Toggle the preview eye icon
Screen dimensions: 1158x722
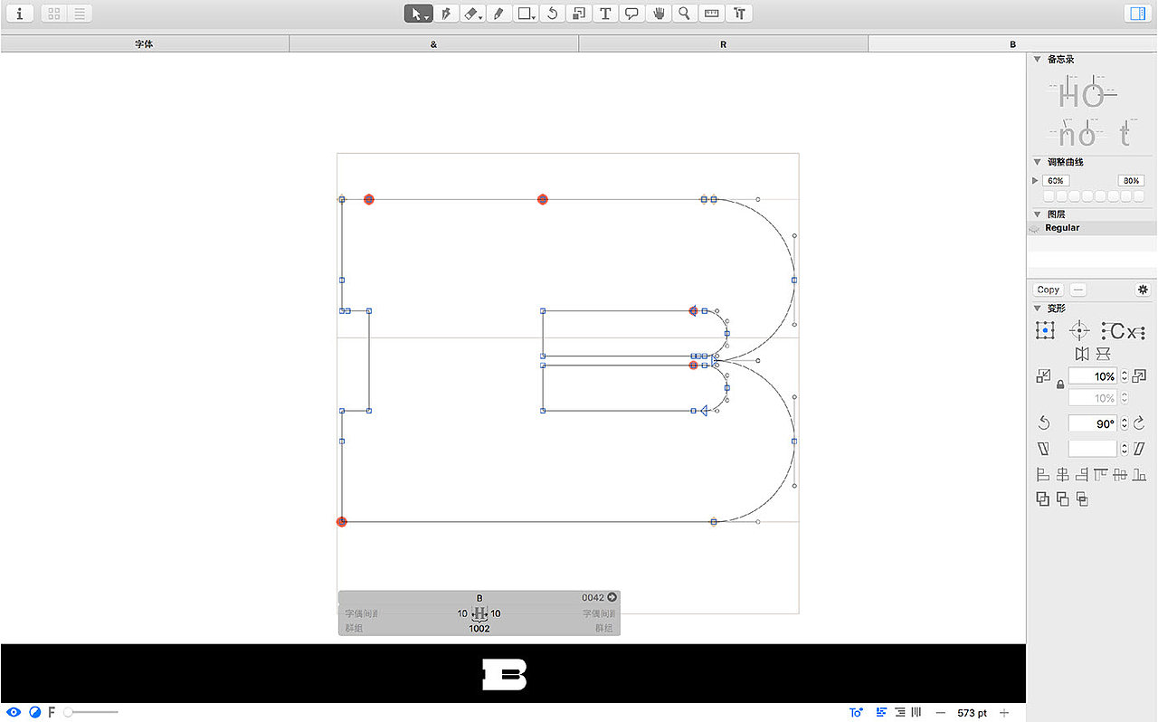point(14,712)
